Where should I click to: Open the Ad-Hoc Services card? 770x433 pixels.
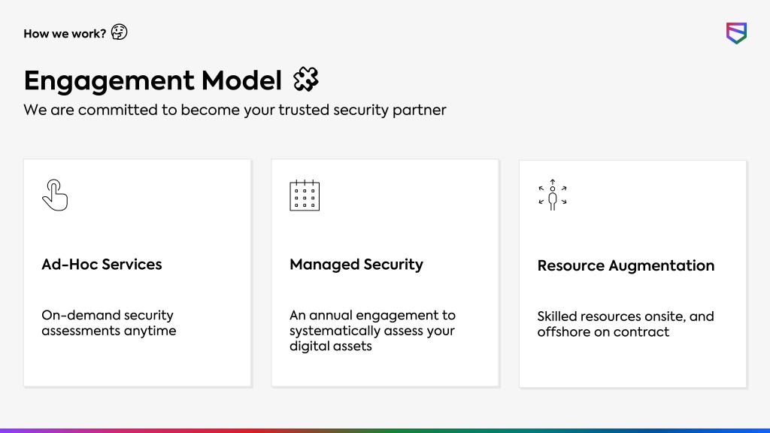[138, 273]
